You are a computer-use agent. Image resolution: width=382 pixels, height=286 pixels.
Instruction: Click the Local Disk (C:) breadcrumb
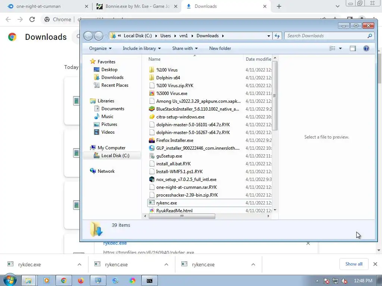pyautogui.click(x=138, y=36)
